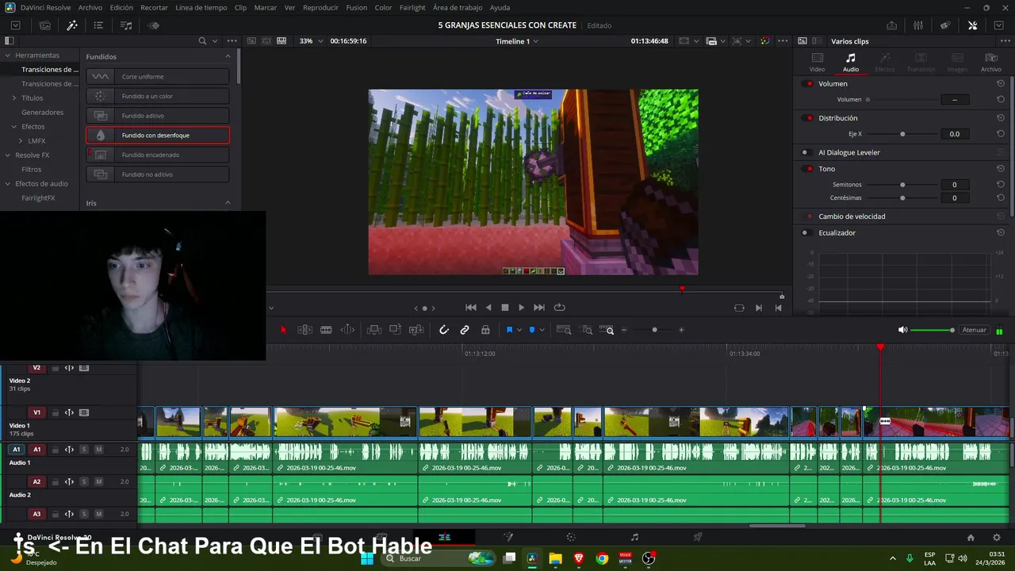
Task: Adjust the timeline zoom slider
Action: 654,330
